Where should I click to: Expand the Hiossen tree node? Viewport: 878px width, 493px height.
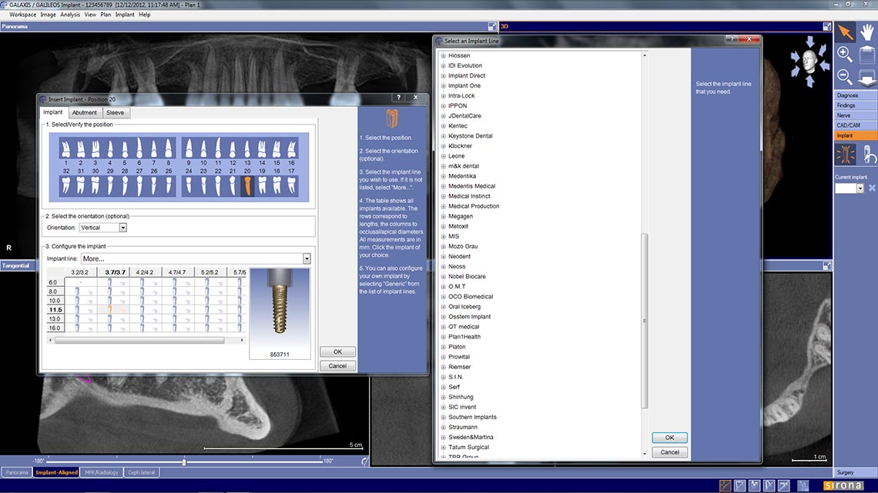[x=444, y=56]
